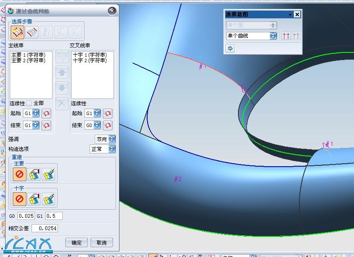The image size is (354, 257).
Task: Open the 构造选项 正常 dropdown
Action: coord(112,149)
